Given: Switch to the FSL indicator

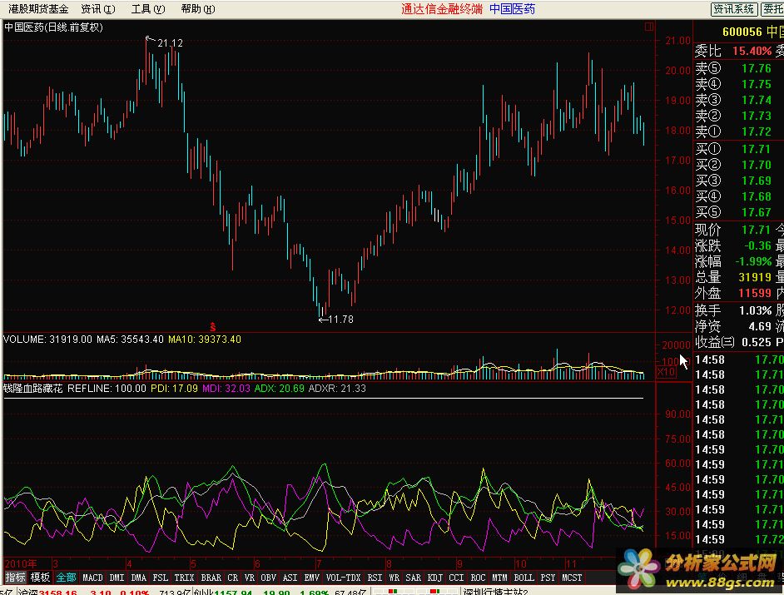Looking at the screenshot, I should [160, 578].
